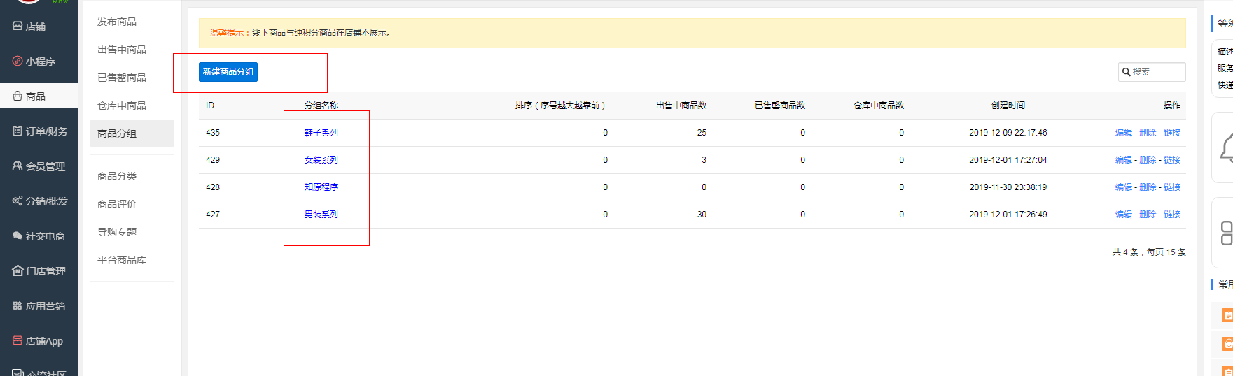Open the 分销/批发 sidebar icon
This screenshot has height=376, width=1233.
[18, 201]
